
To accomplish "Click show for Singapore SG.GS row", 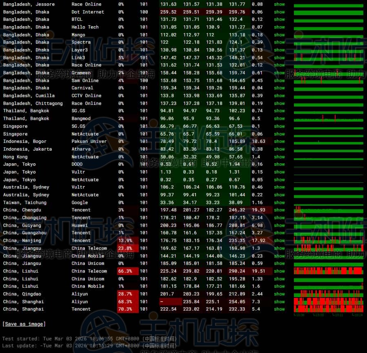I will click(279, 127).
